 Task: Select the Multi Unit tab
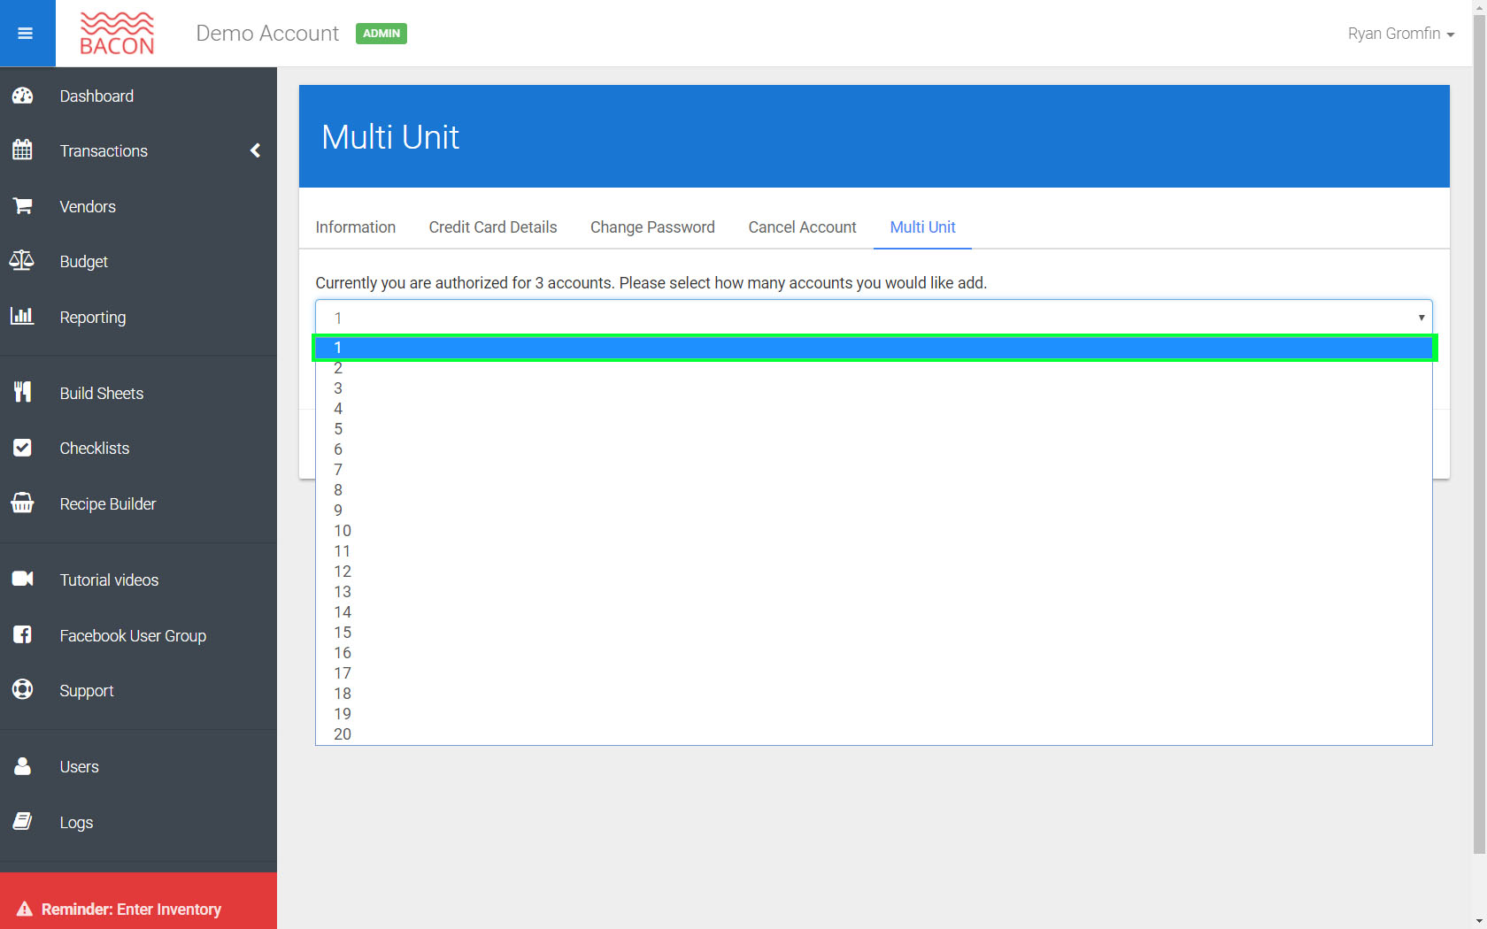[922, 227]
